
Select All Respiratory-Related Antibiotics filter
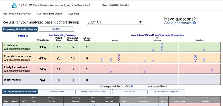tap(20, 92)
